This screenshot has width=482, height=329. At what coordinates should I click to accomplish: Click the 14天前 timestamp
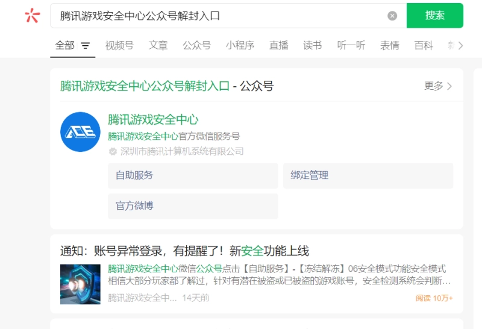(x=195, y=298)
